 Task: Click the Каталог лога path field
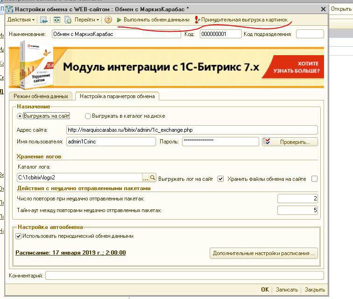pos(79,178)
